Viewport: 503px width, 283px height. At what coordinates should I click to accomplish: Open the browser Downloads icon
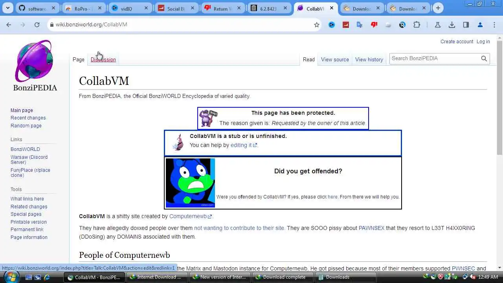(x=452, y=25)
